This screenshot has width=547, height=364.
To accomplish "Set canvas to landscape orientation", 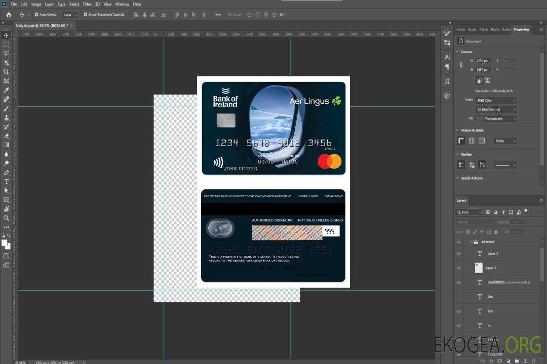I will 487,80.
